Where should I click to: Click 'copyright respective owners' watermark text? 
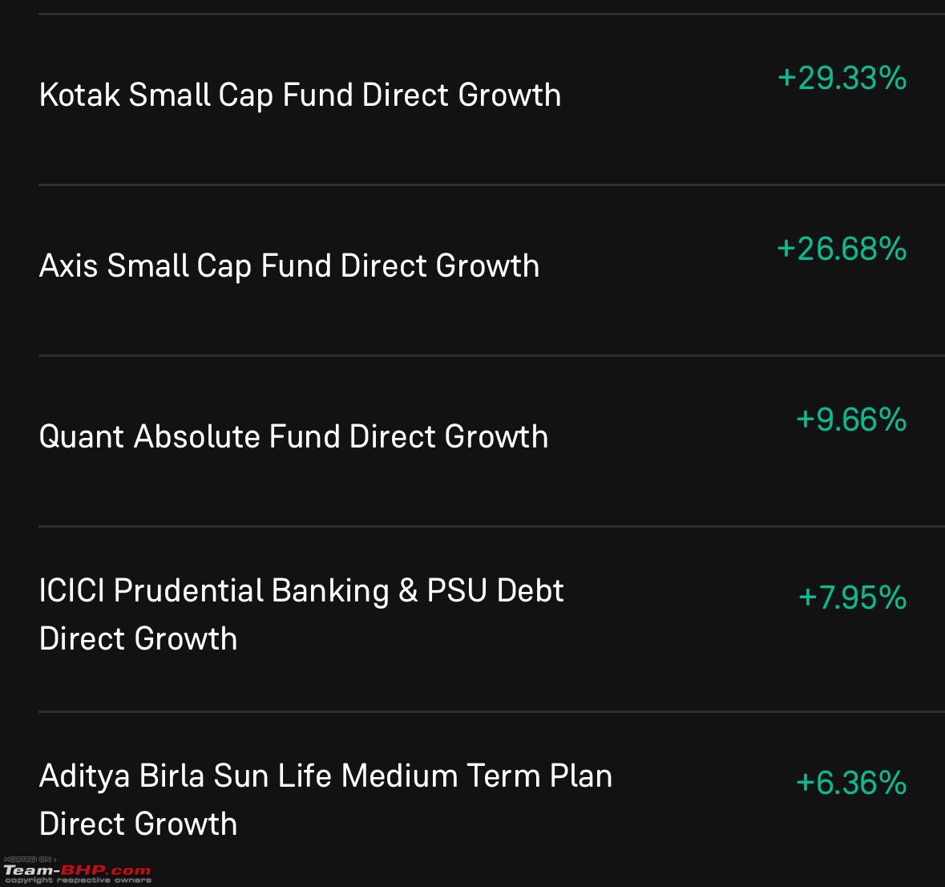(78, 881)
